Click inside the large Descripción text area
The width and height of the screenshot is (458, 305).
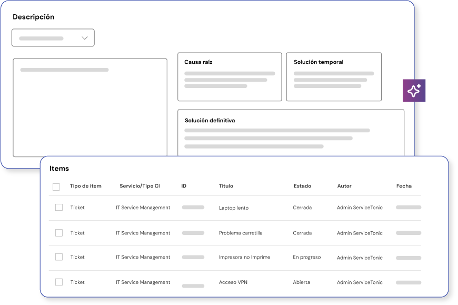(90, 107)
